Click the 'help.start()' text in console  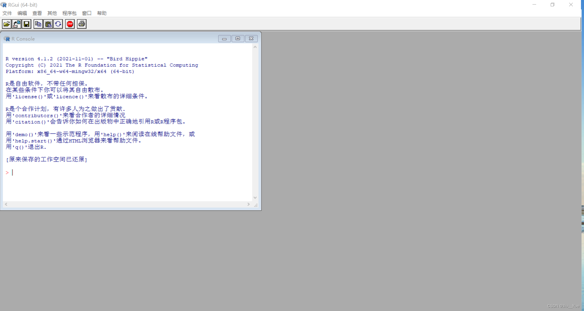point(34,141)
